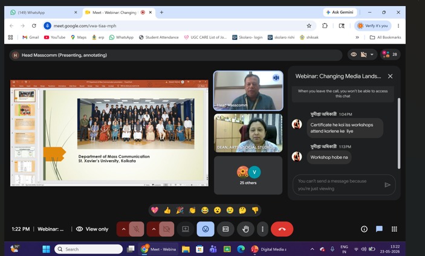Toggle the disabled camera button

pyautogui.click(x=166, y=229)
